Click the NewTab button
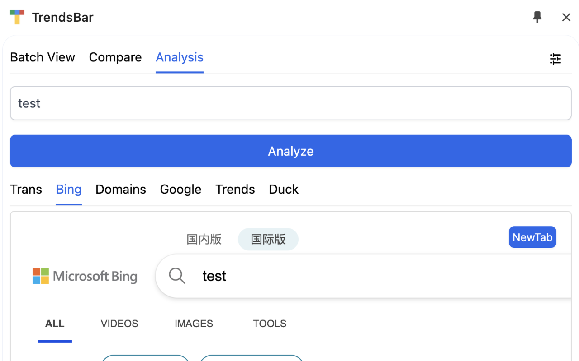The image size is (579, 361). coord(532,237)
